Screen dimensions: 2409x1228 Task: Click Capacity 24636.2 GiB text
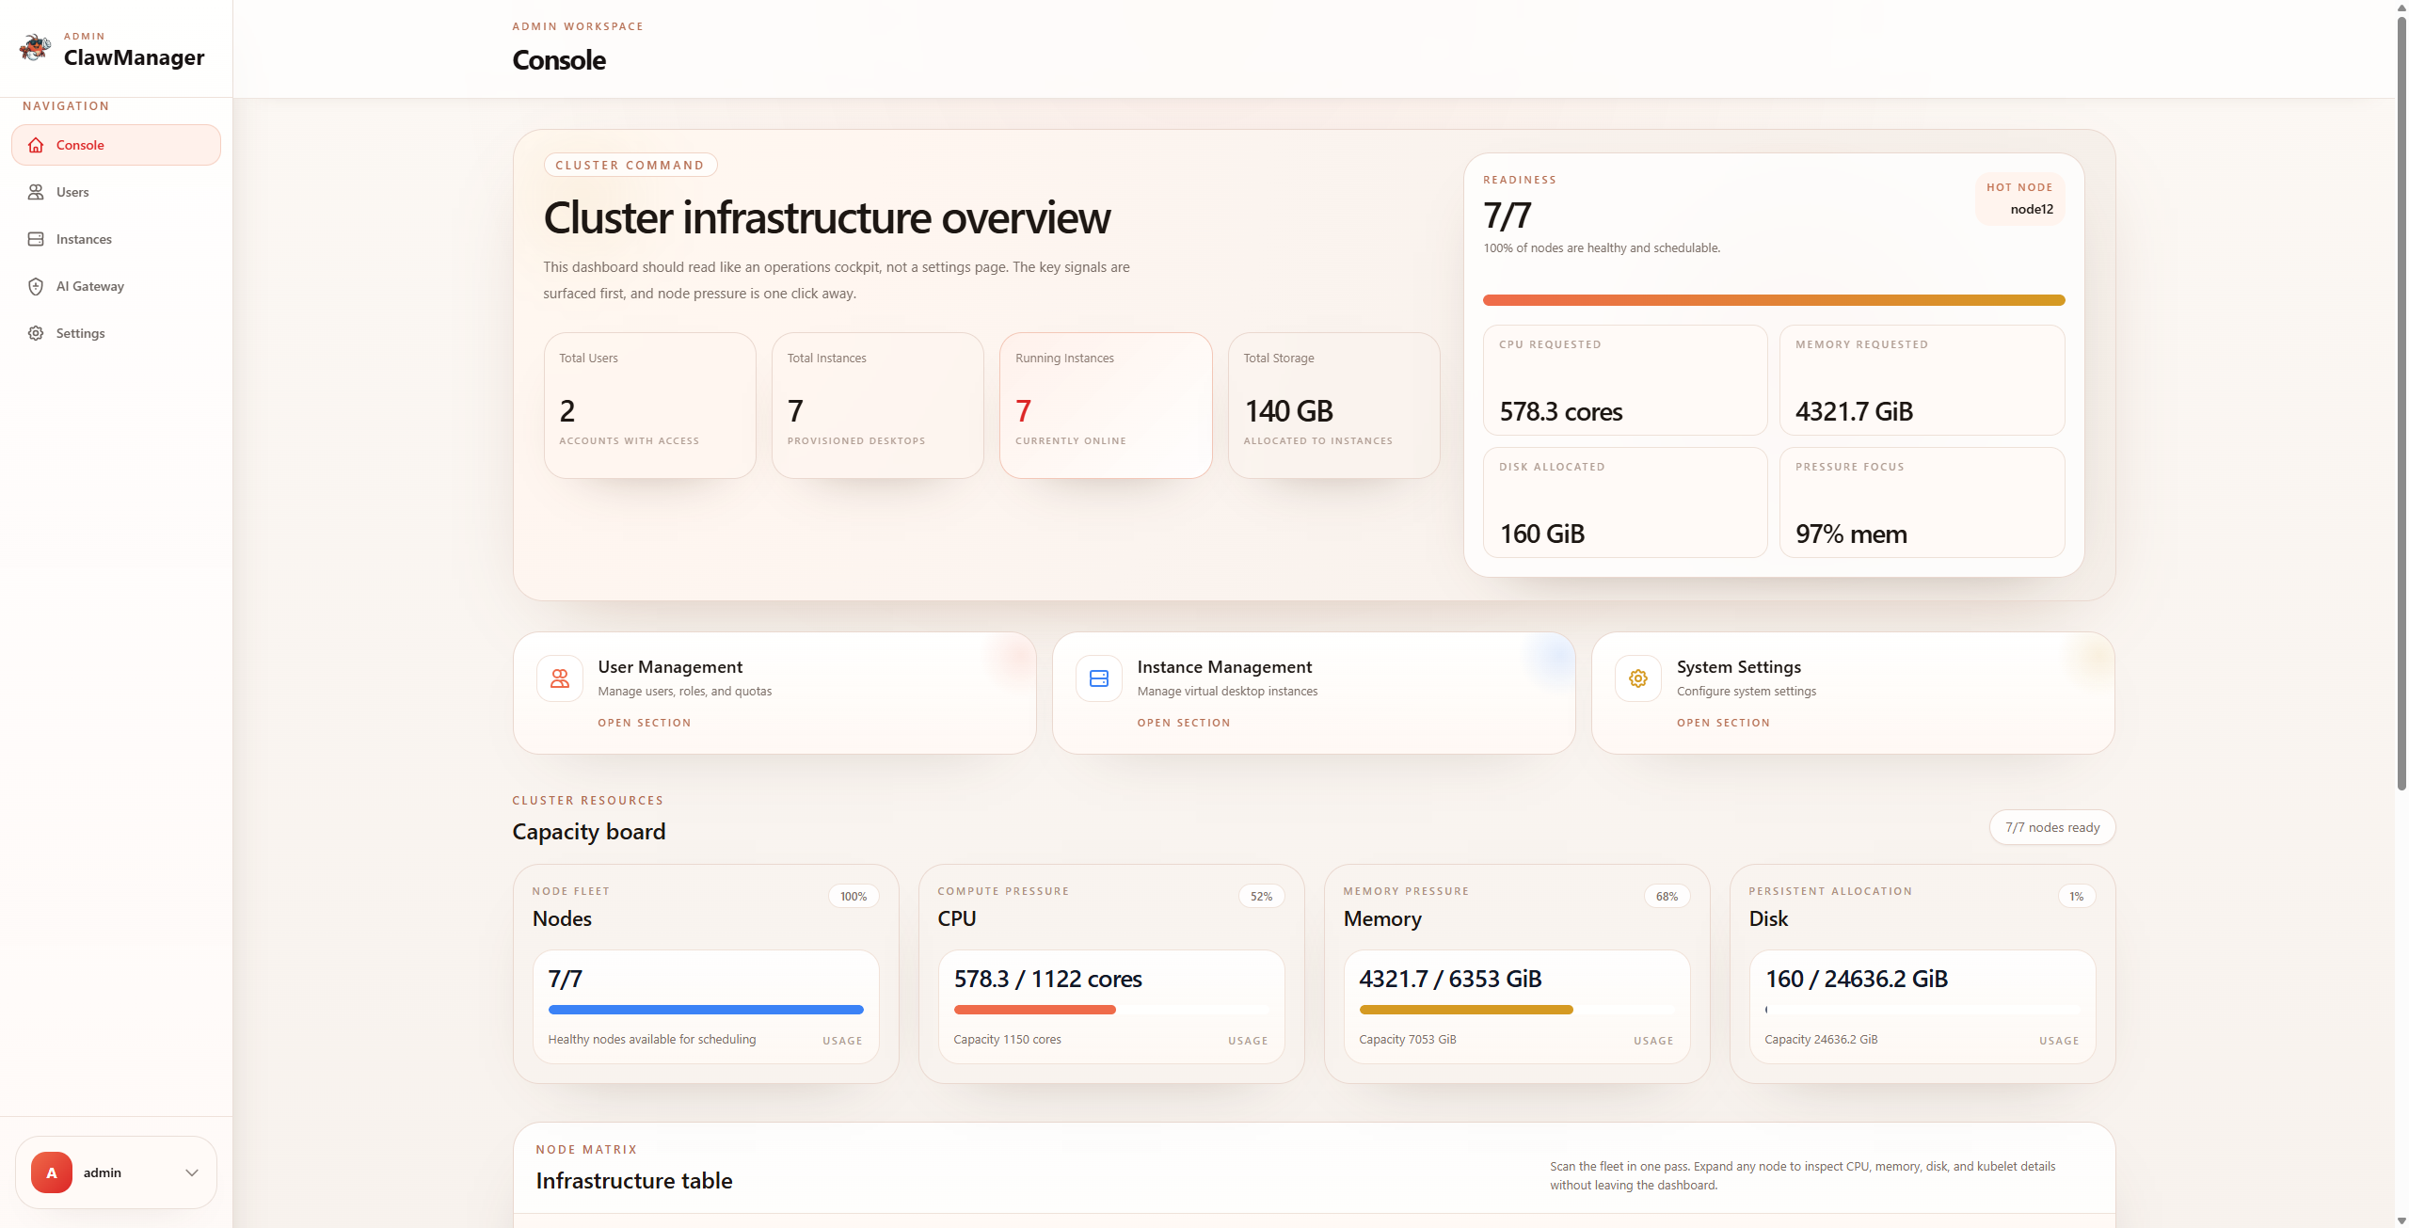[x=1821, y=1039]
